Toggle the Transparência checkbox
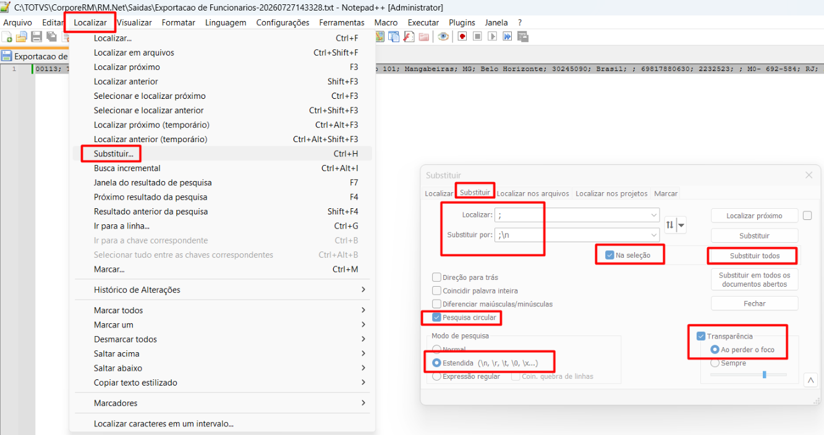Screen dimensions: 824x435 coord(701,336)
